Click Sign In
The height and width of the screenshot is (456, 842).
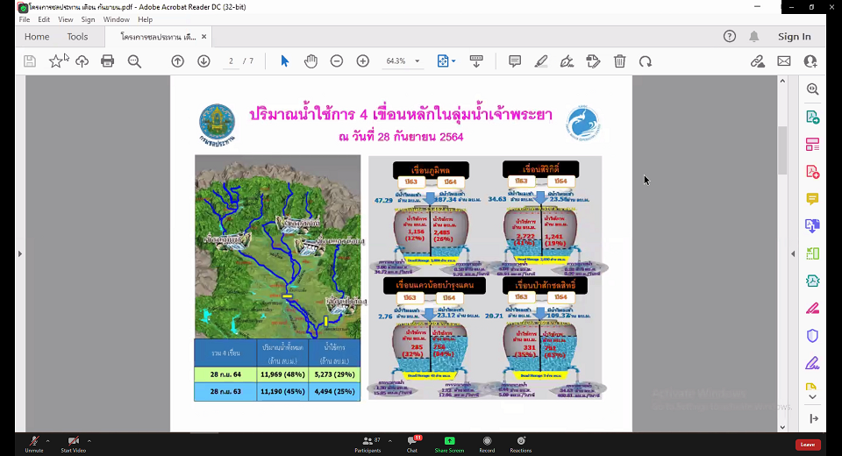pyautogui.click(x=795, y=37)
